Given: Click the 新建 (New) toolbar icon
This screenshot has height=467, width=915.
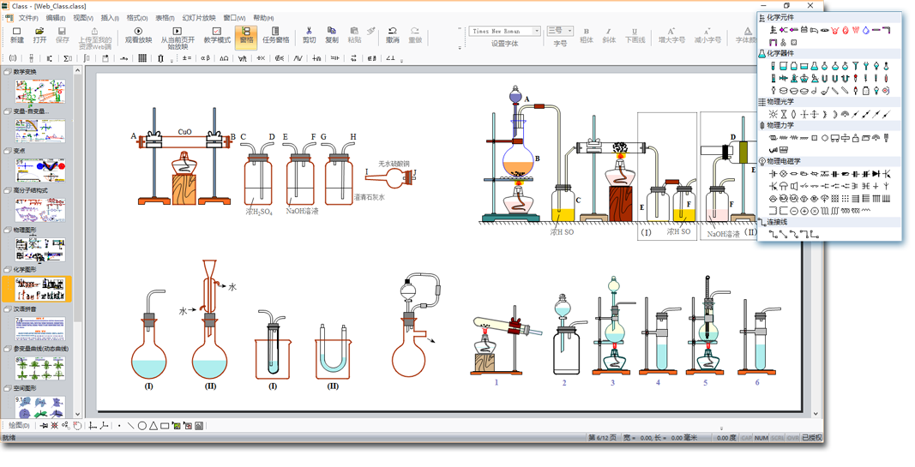Looking at the screenshot, I should pos(17,34).
